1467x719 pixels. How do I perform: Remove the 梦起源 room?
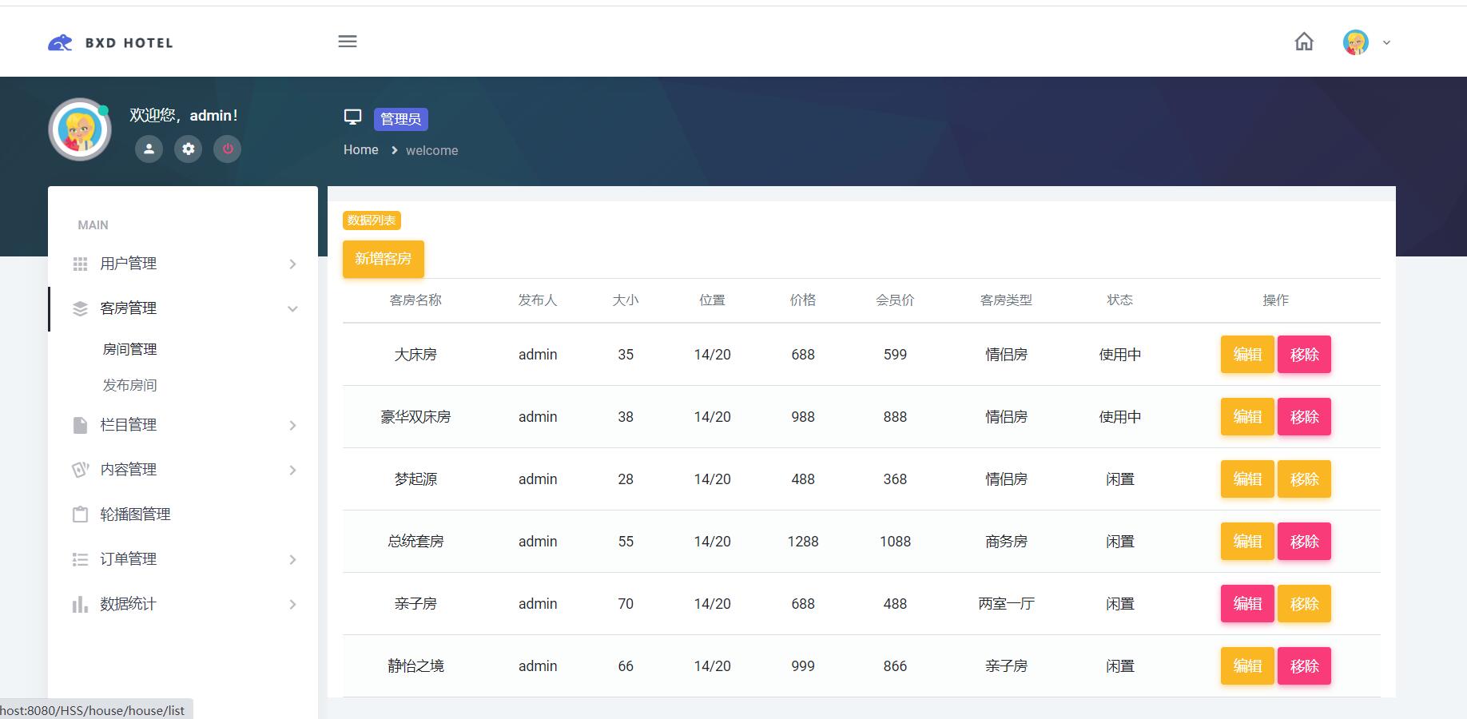pos(1304,479)
